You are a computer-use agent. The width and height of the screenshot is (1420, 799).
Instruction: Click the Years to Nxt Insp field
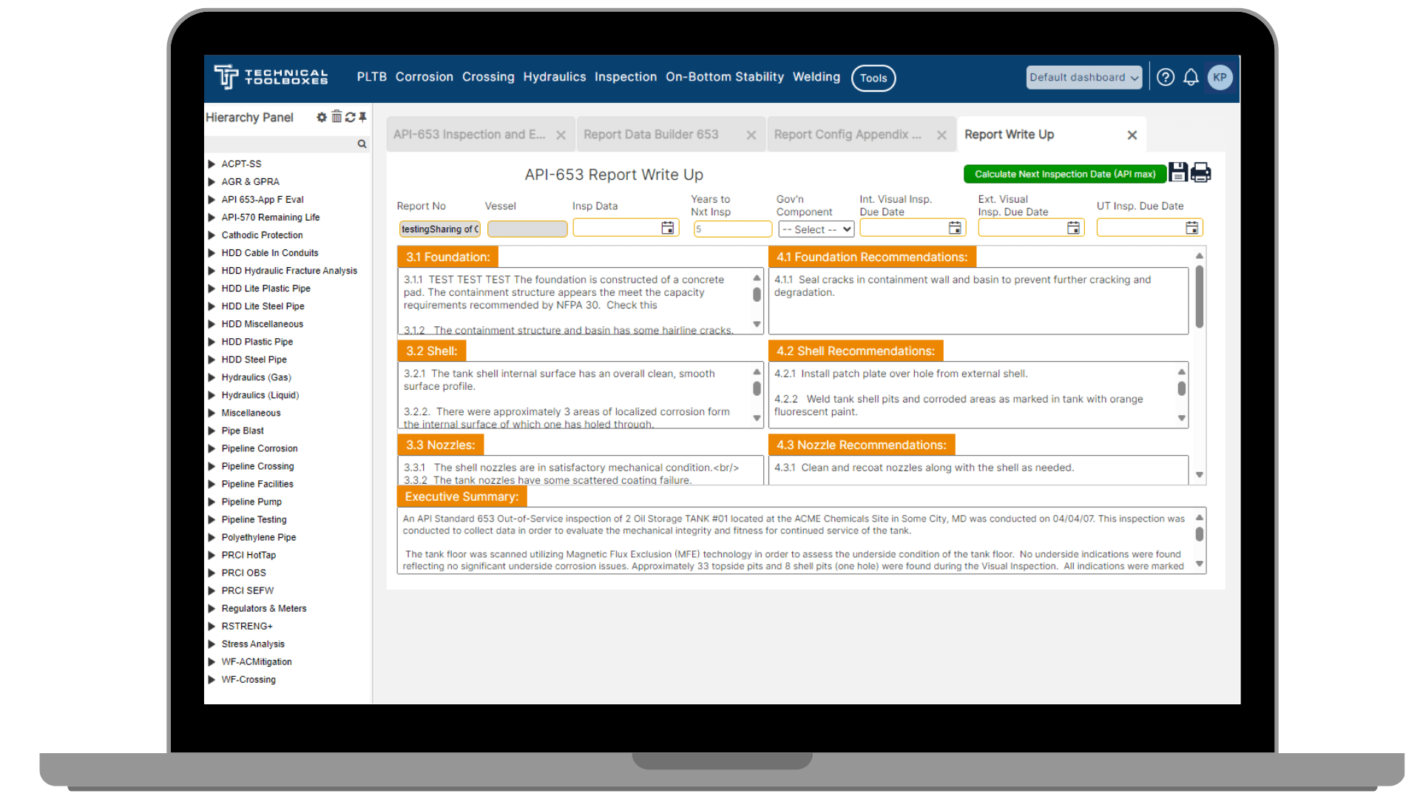point(732,229)
